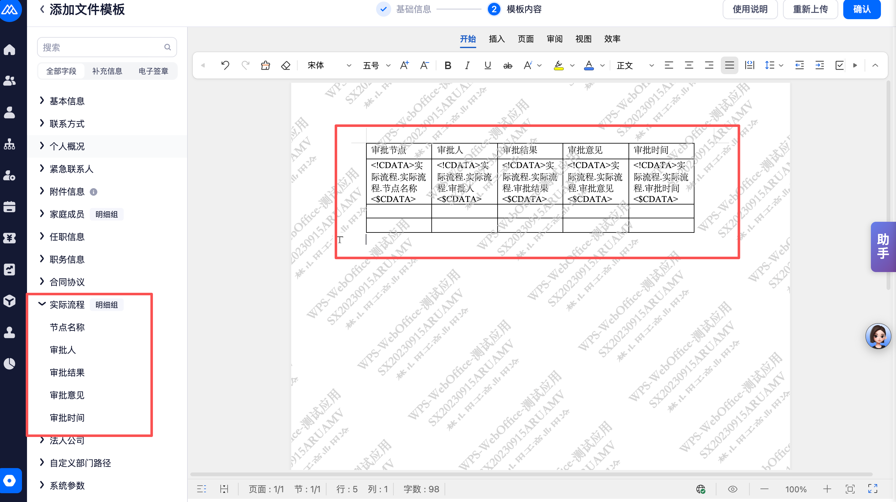
Task: Open the yellow highlight color swatch
Action: click(559, 65)
